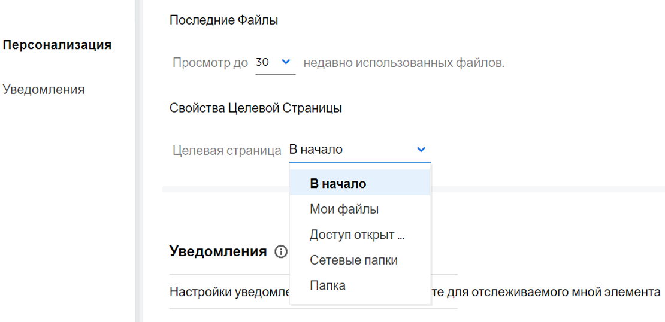665x322 pixels.
Task: Click the Последние Файлы heading
Action: (224, 20)
